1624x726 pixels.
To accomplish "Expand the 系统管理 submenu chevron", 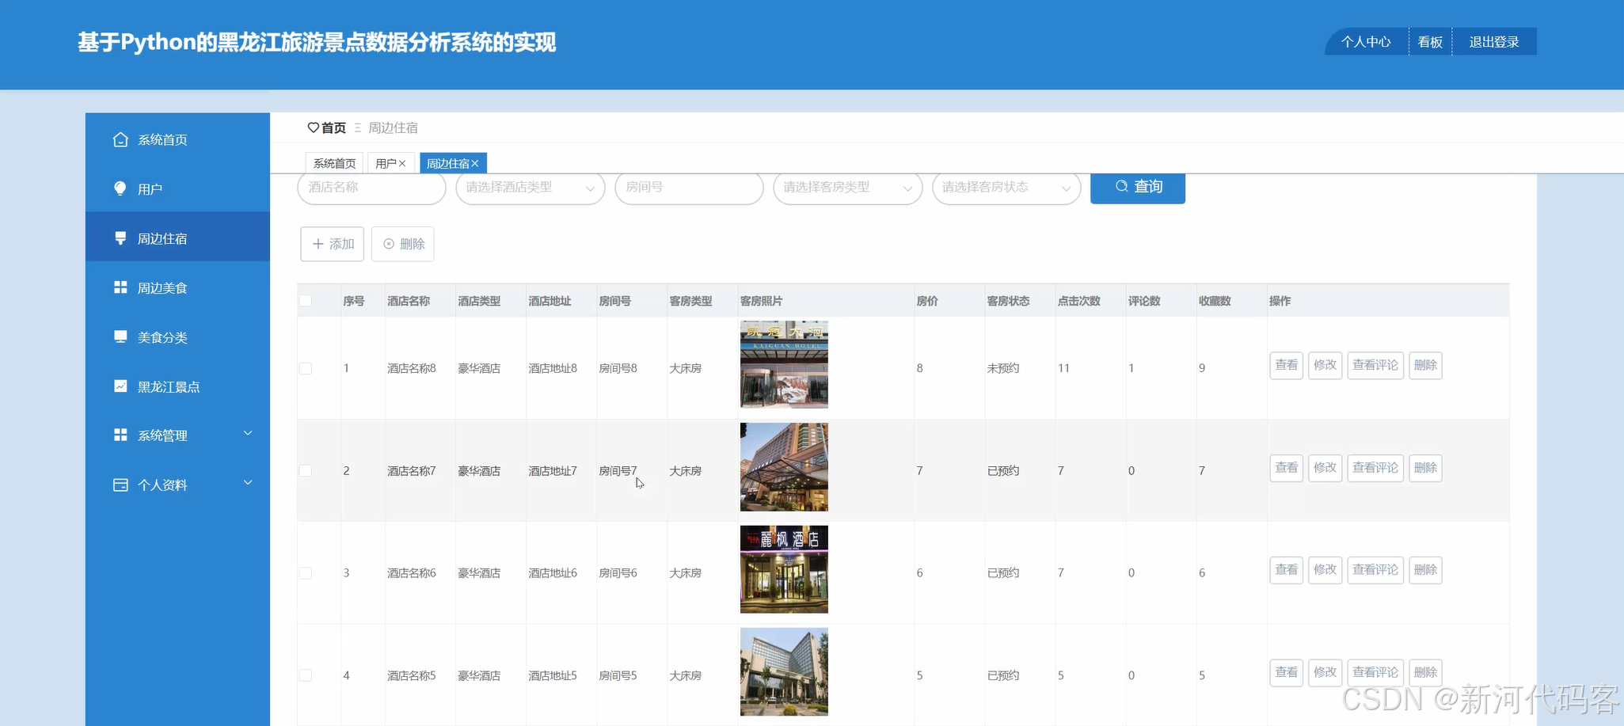I will point(248,434).
